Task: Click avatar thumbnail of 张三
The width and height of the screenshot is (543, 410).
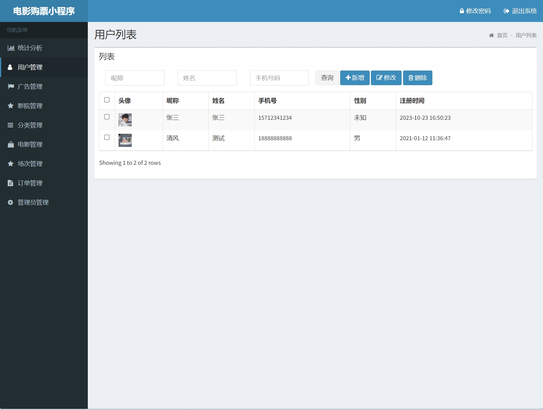Action: (x=125, y=120)
